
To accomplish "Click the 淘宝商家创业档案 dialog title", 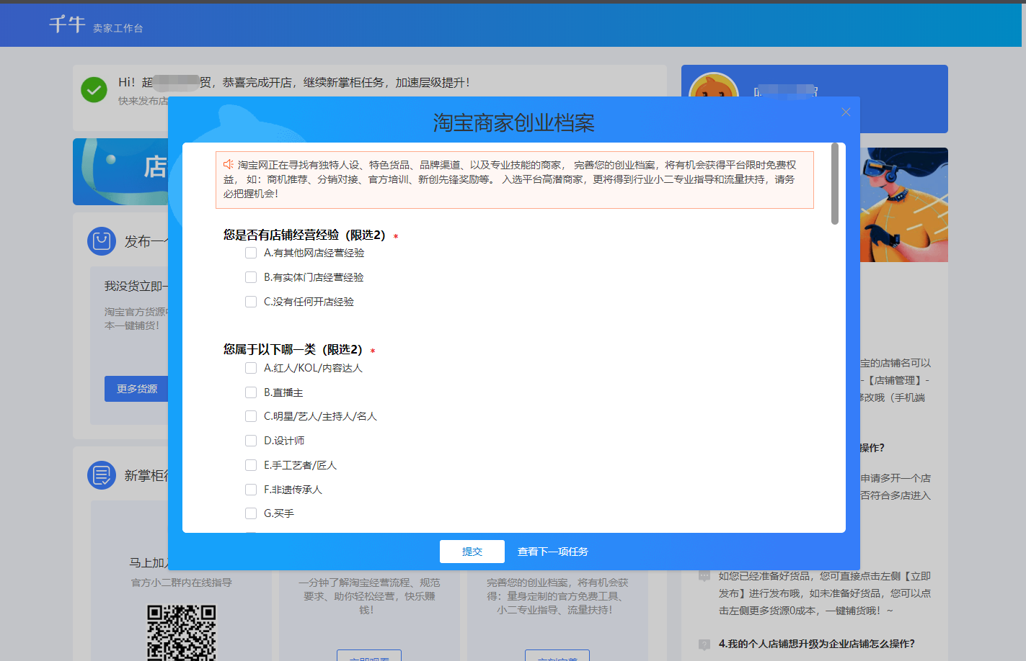I will (x=514, y=123).
